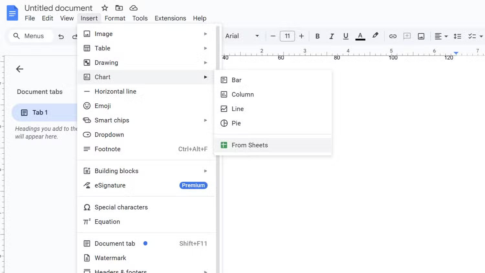The height and width of the screenshot is (273, 485).
Task: Expand the Drawing submenu
Action: [x=146, y=63]
